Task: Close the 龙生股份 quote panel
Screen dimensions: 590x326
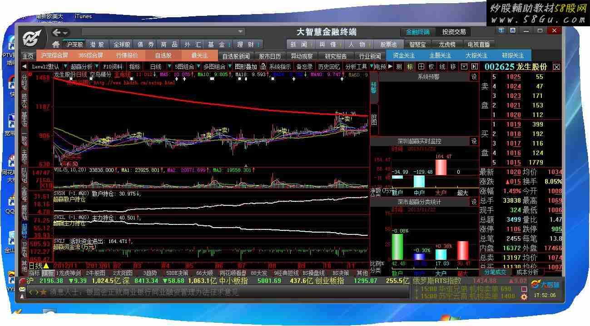Action: click(x=557, y=67)
